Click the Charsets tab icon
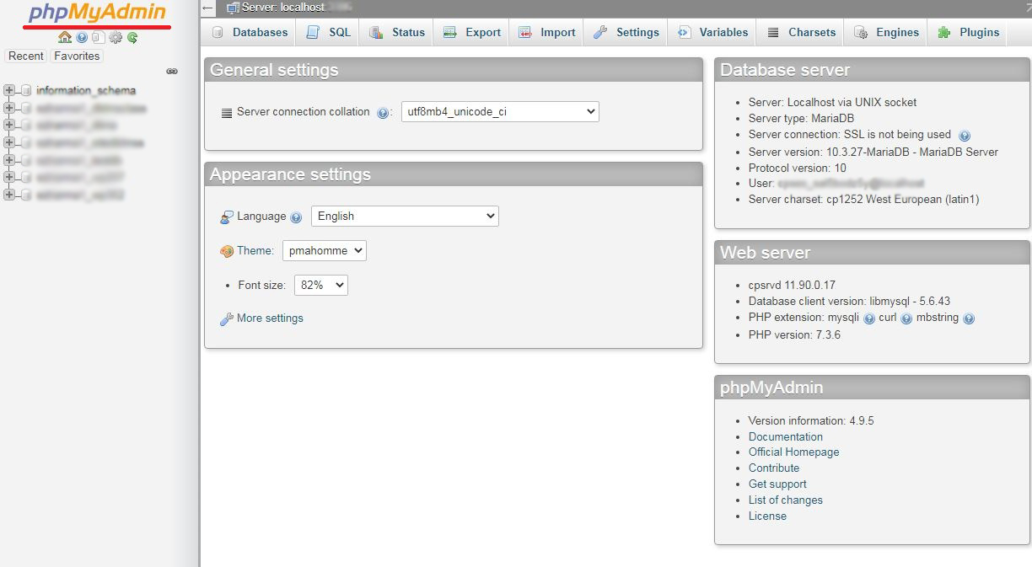The width and height of the screenshot is (1032, 567). pos(773,32)
